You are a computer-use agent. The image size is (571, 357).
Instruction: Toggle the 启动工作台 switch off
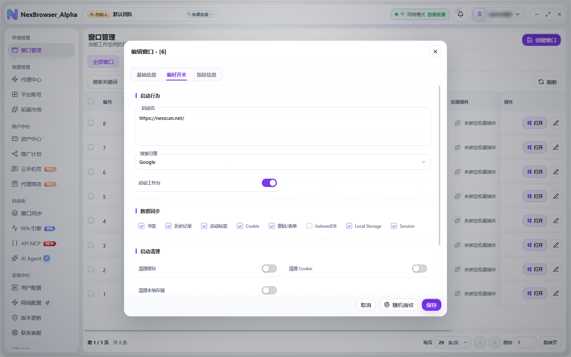point(269,183)
